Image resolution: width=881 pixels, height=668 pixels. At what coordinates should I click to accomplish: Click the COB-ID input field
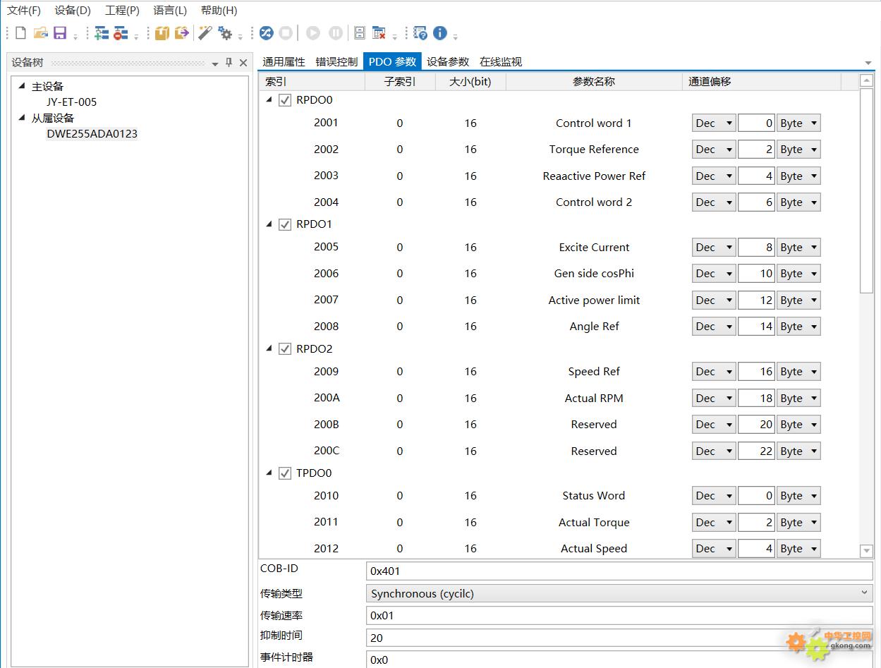point(619,571)
